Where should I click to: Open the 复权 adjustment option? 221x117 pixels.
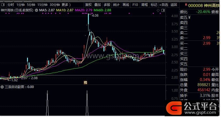[x=88, y=5]
